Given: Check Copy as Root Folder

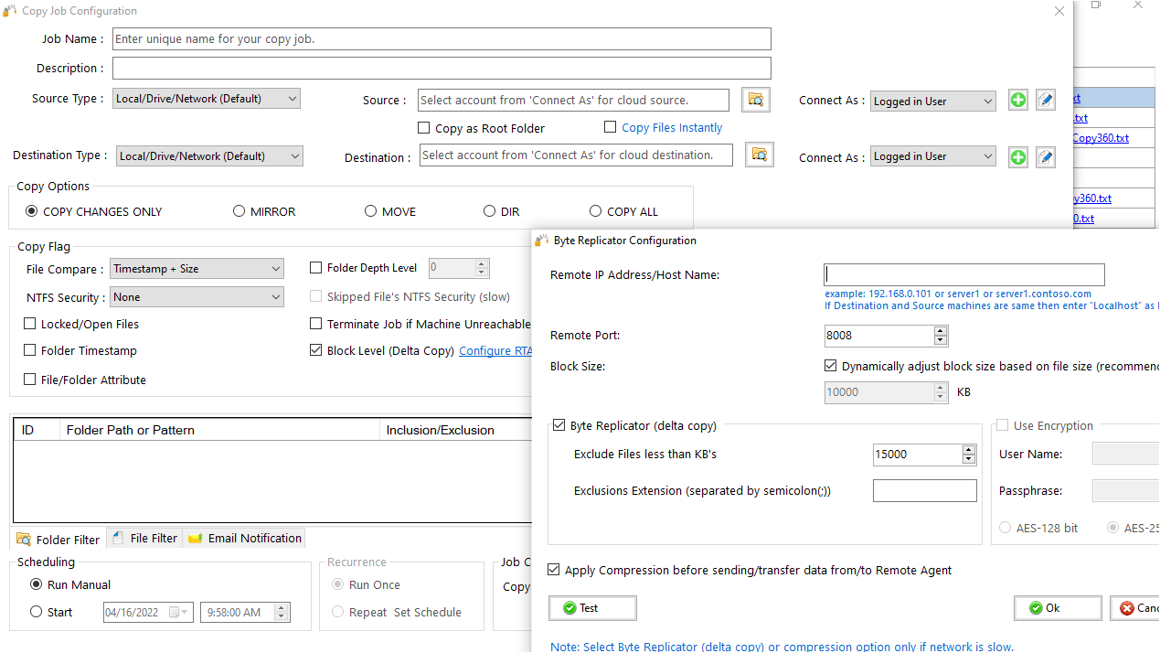Looking at the screenshot, I should click(423, 128).
